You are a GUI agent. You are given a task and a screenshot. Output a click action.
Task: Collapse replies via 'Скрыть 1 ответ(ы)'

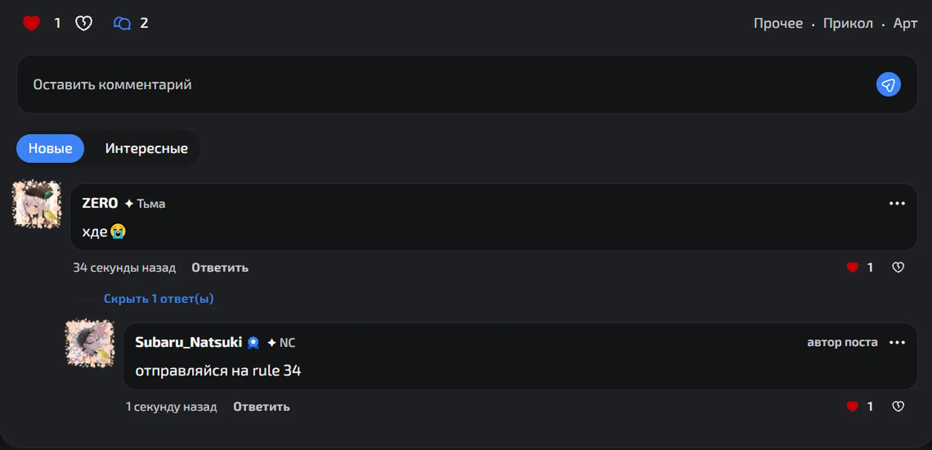pos(159,299)
